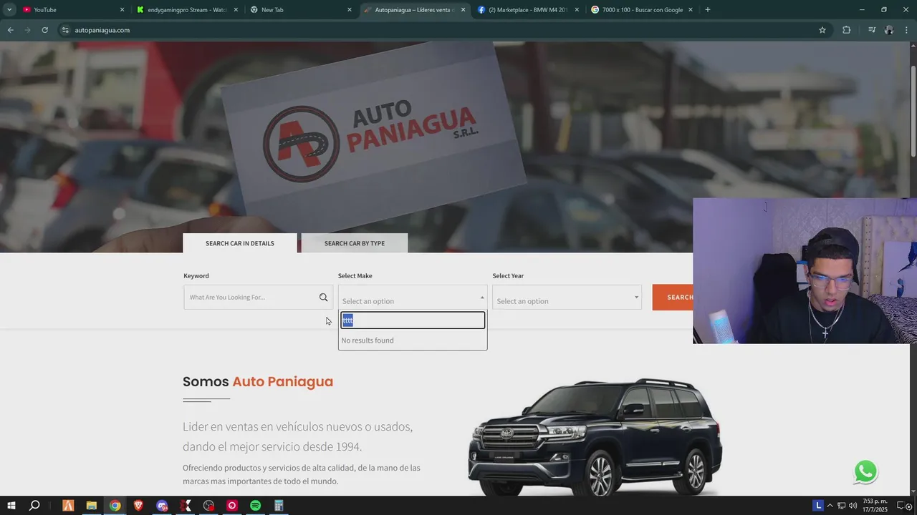This screenshot has width=917, height=515.
Task: Open File Explorer from taskbar
Action: click(x=92, y=506)
